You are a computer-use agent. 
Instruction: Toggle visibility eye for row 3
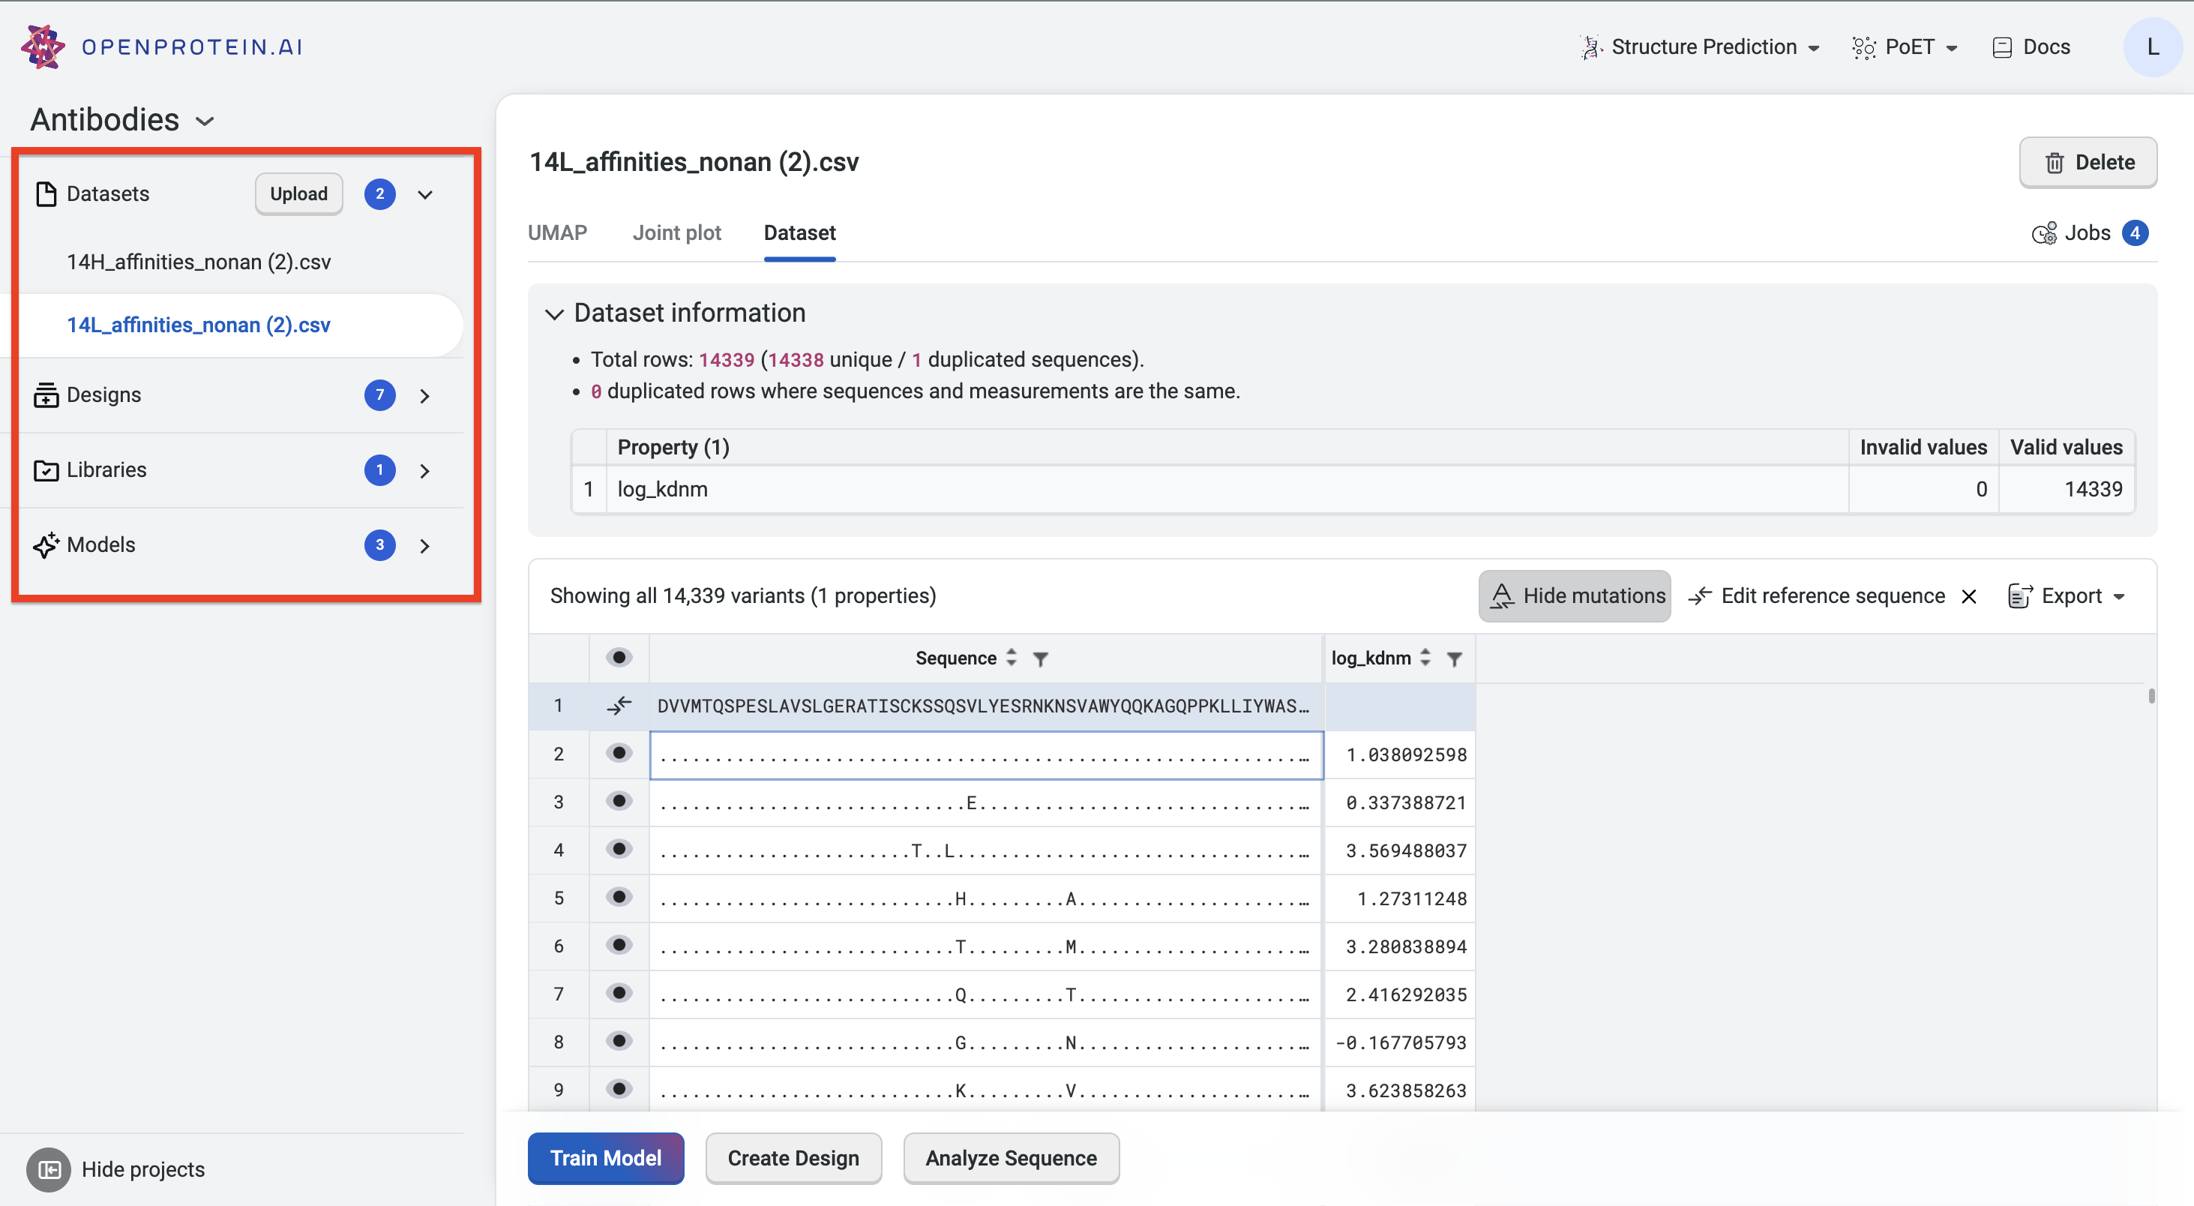coord(619,800)
